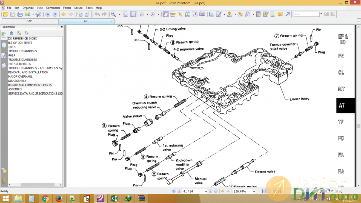Screen dimensions: 361x203
Task: Go to next page with down arrow icon
Action: (x=55, y=14)
